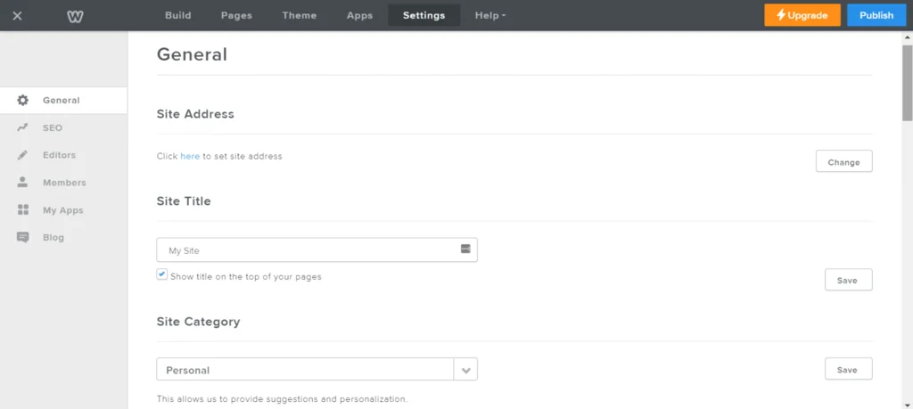This screenshot has width=913, height=409.
Task: Switch to the Build tab
Action: point(178,15)
